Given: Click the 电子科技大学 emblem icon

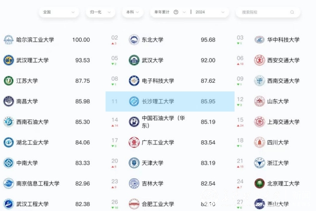Looking at the screenshot, I should point(134,81).
